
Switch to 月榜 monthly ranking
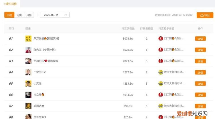click(x=29, y=15)
